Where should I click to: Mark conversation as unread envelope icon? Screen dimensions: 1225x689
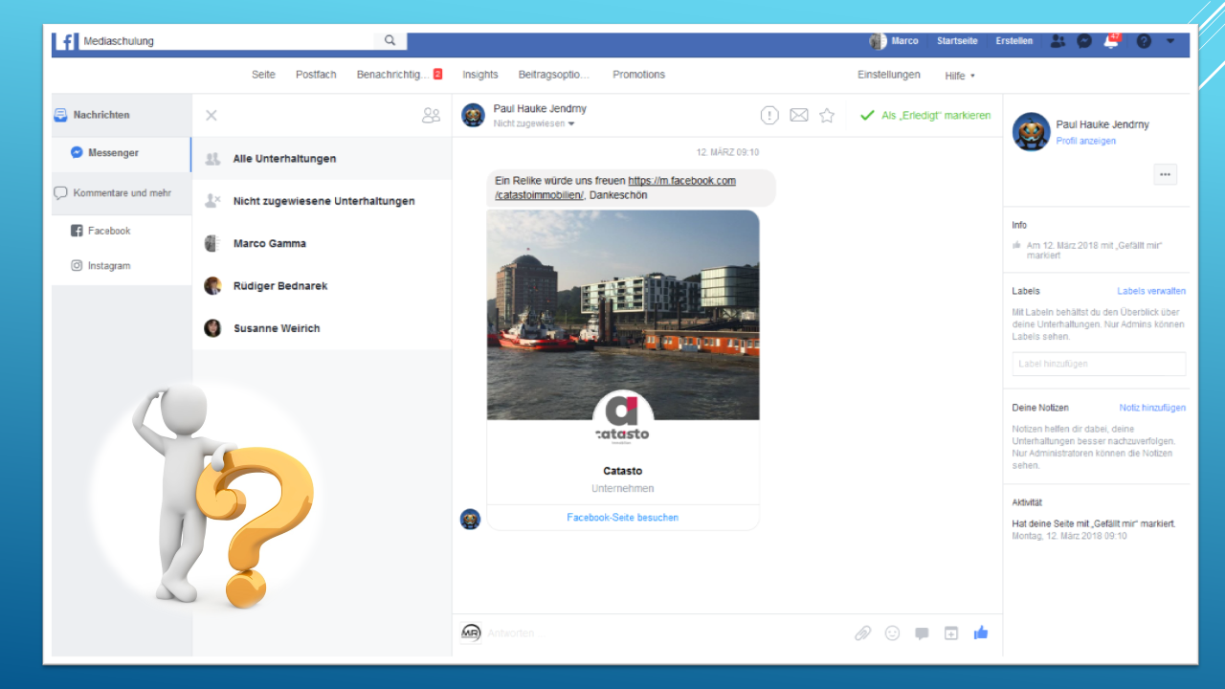(x=799, y=115)
